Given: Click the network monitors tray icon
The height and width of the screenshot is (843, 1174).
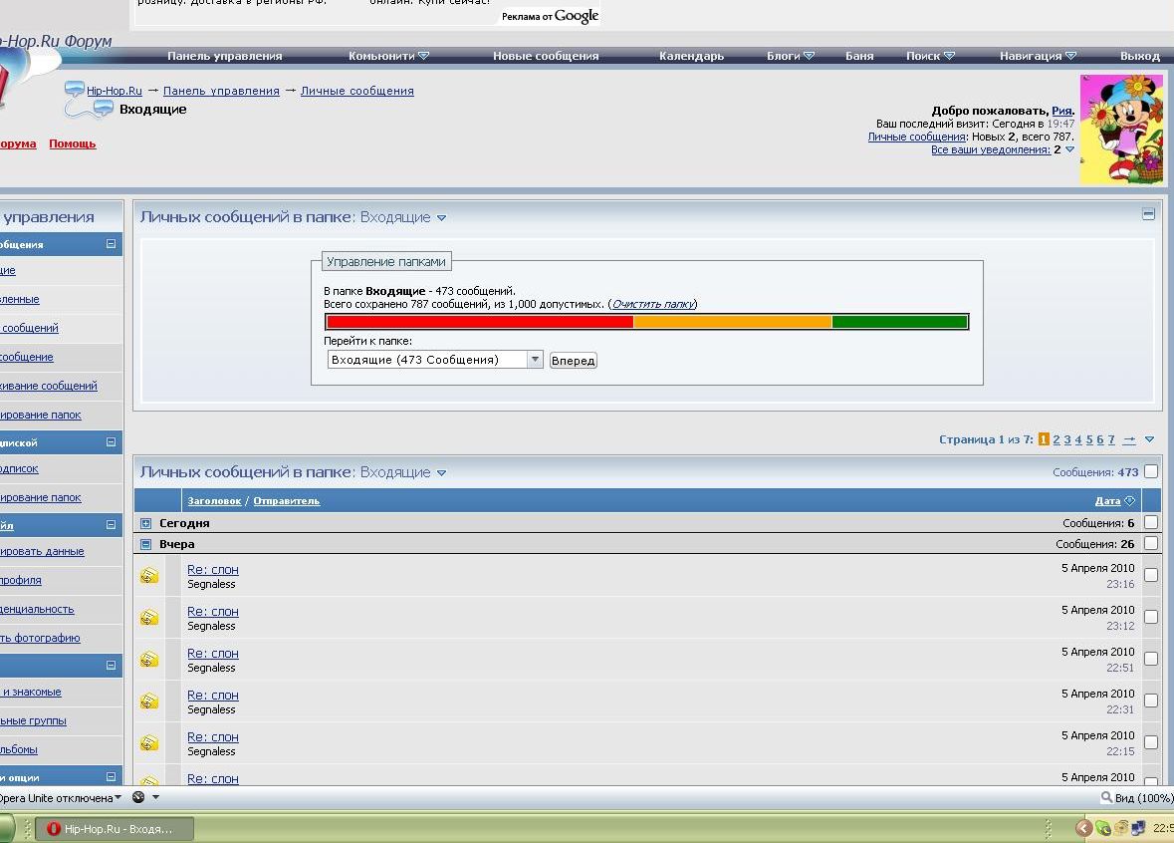Looking at the screenshot, I should coord(1138,828).
